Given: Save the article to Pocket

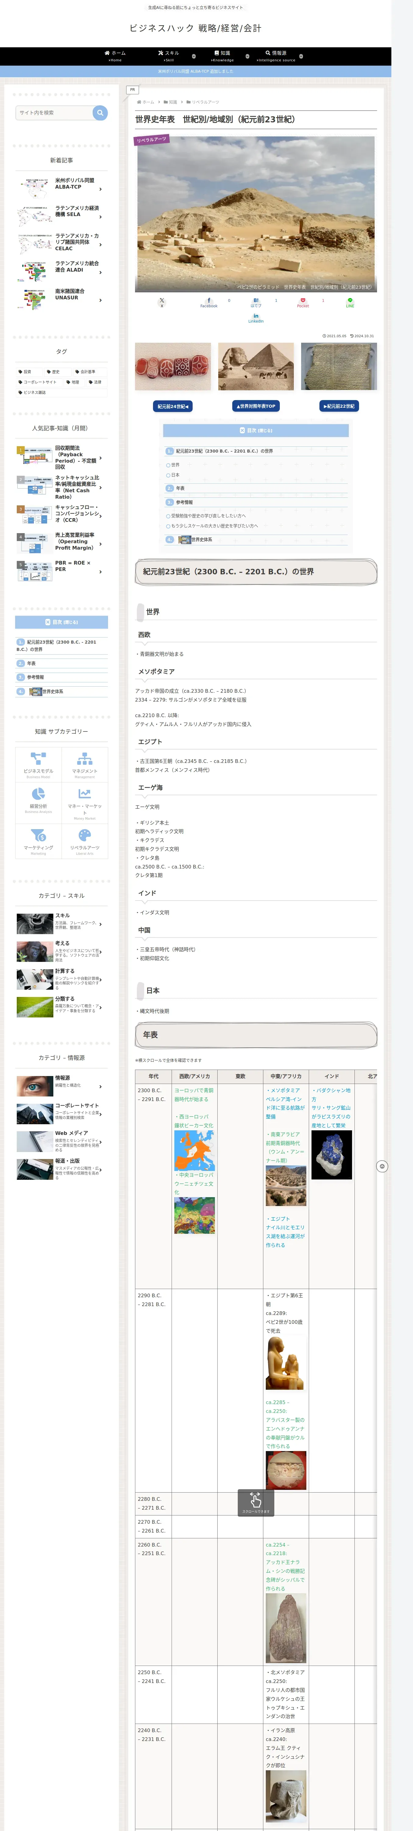Looking at the screenshot, I should tap(303, 302).
